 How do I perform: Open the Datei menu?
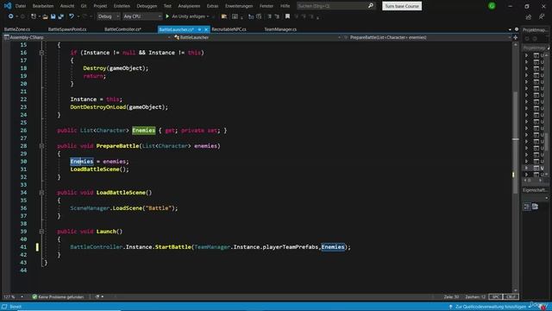pos(21,6)
